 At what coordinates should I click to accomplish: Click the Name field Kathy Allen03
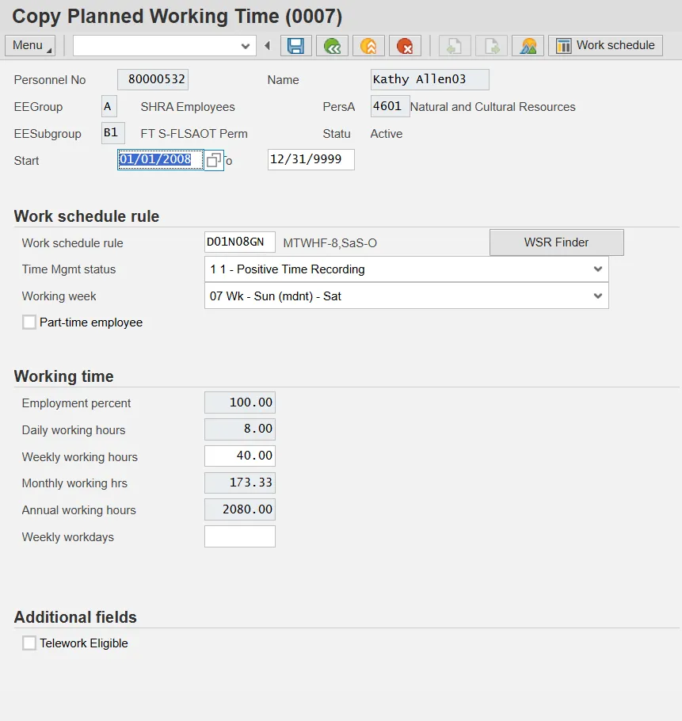429,79
